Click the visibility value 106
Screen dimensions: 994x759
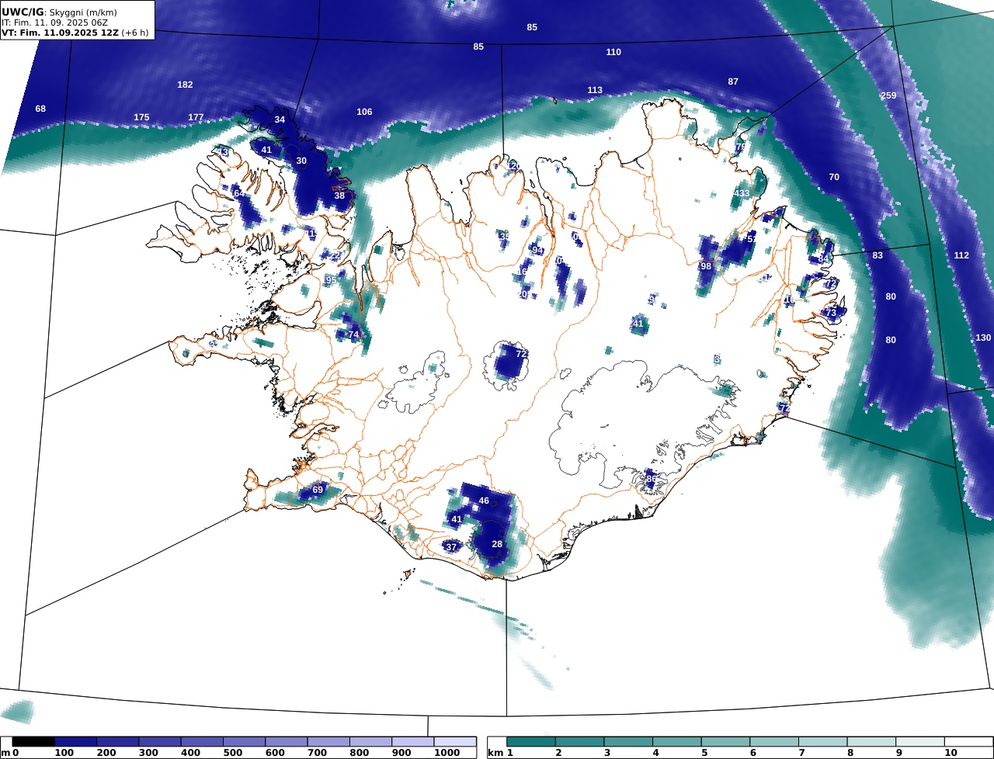pos(364,112)
